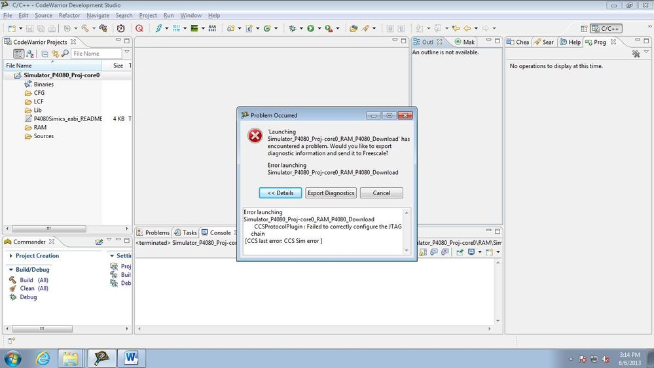Open the Progress view menu triangle
The image size is (654, 368).
pyautogui.click(x=647, y=52)
